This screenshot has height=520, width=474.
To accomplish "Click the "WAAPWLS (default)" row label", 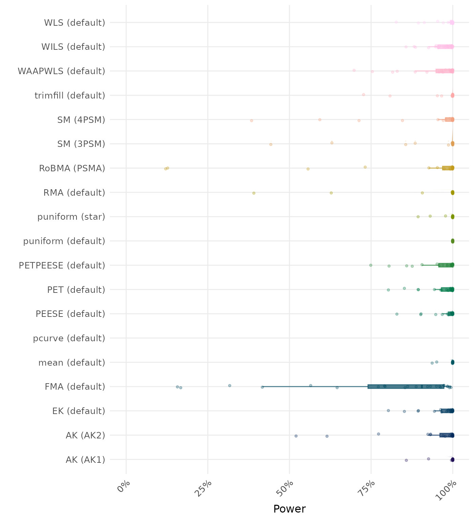I will coord(61,71).
